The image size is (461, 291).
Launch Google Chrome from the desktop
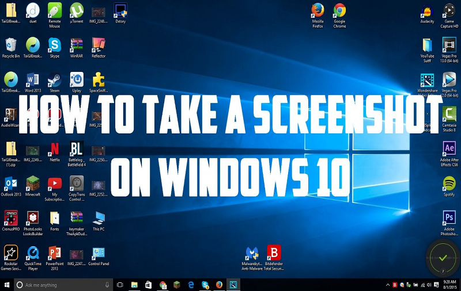tap(339, 10)
